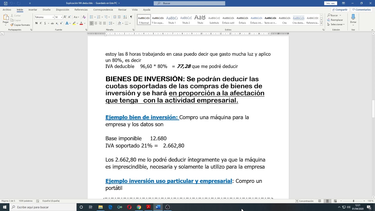Apply subscript formatting
The width and height of the screenshot is (375, 211).
pyautogui.click(x=57, y=23)
